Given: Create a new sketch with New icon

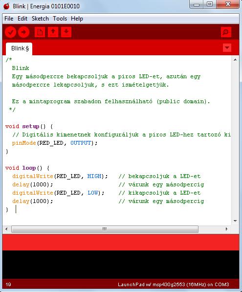Looking at the screenshot, I should 40,32.
